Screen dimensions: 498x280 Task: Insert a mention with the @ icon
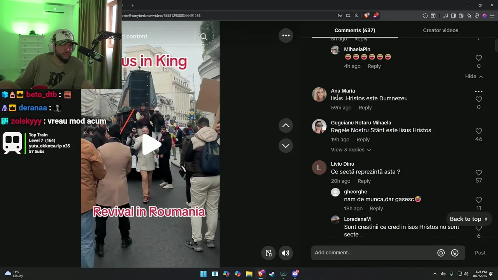[x=441, y=253]
